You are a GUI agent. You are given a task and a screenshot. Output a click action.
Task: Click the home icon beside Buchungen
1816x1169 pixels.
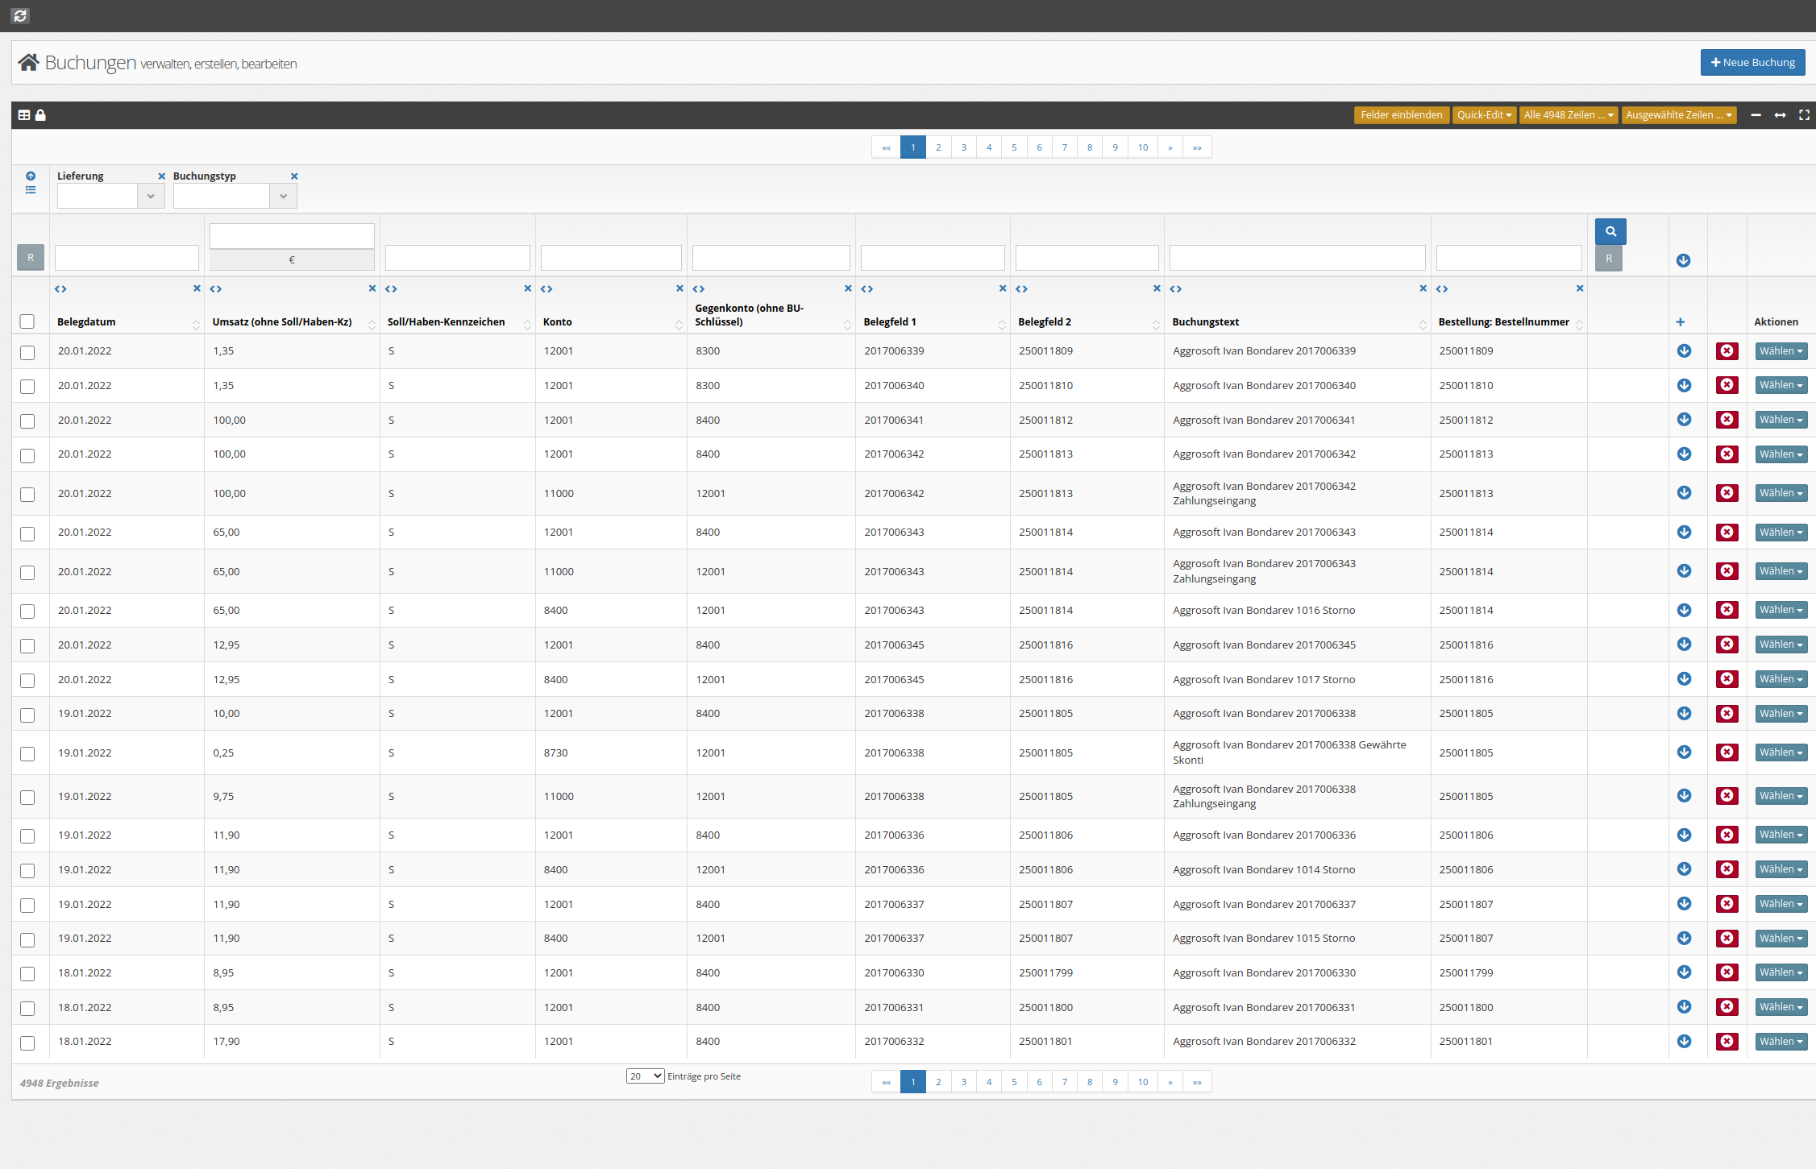click(x=29, y=62)
